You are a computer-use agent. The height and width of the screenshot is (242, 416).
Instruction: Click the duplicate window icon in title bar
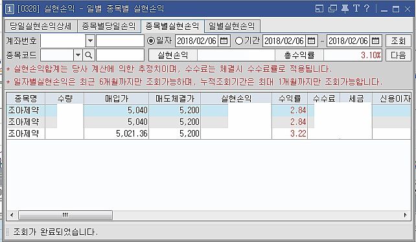(332, 9)
